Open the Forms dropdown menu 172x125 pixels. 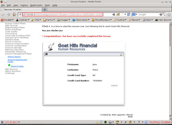tap(49, 20)
